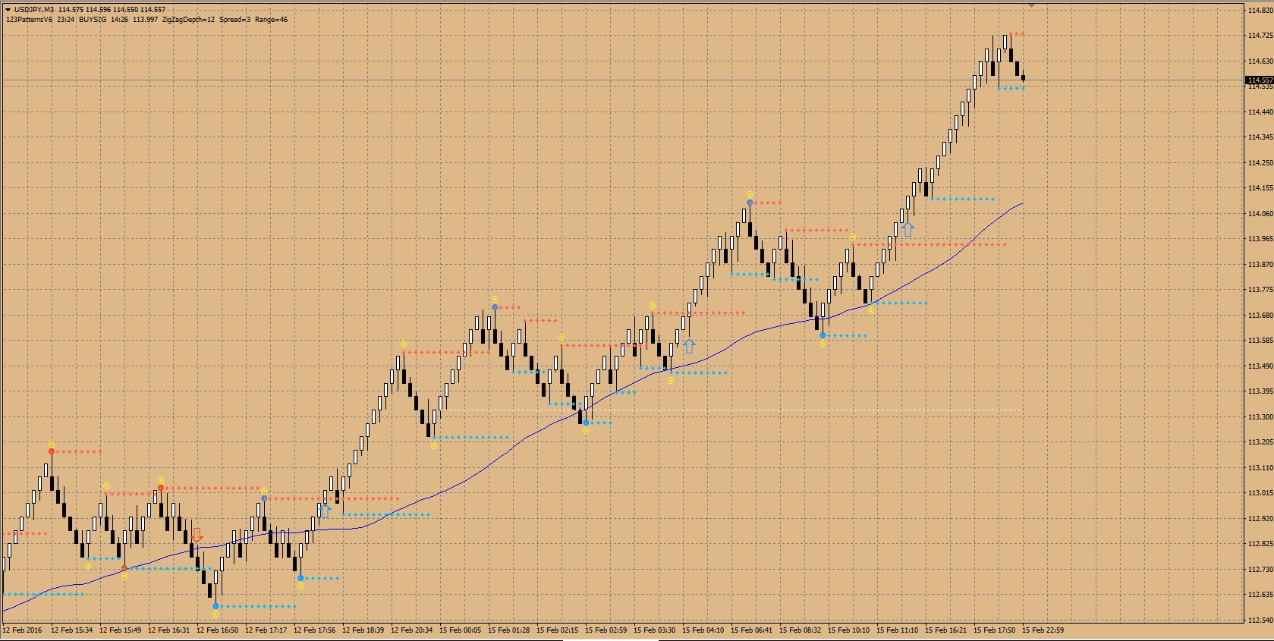
Task: Click the 15 Feb 02:15 time label
Action: pos(558,630)
